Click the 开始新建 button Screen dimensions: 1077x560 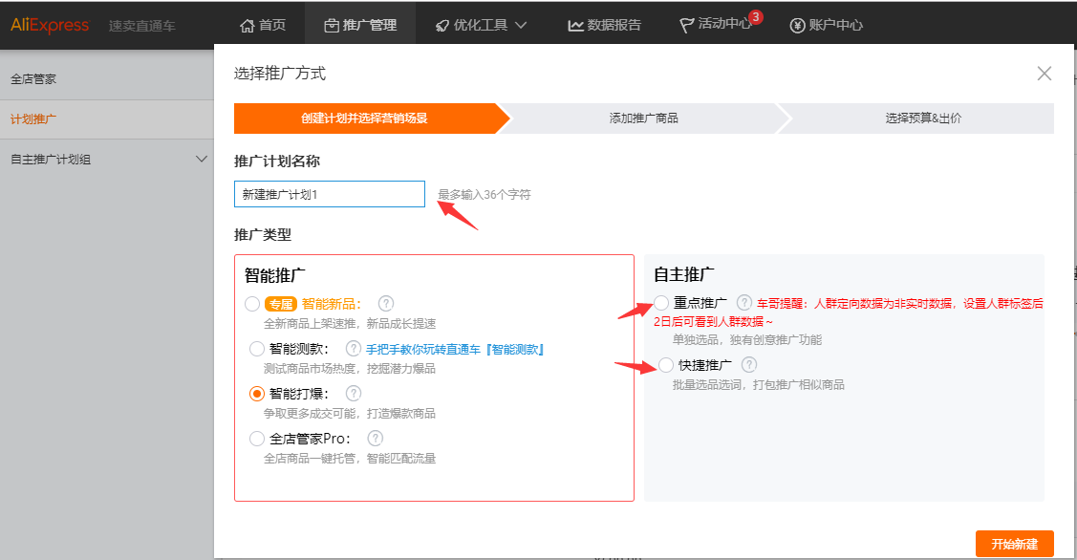pos(1015,543)
